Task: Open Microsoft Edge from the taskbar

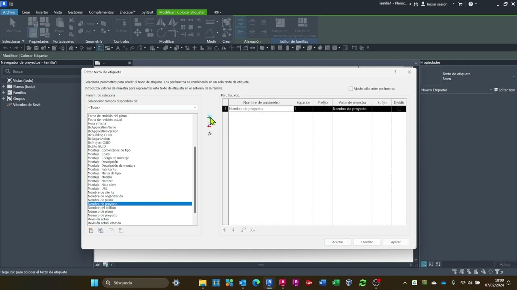Action: (256, 283)
